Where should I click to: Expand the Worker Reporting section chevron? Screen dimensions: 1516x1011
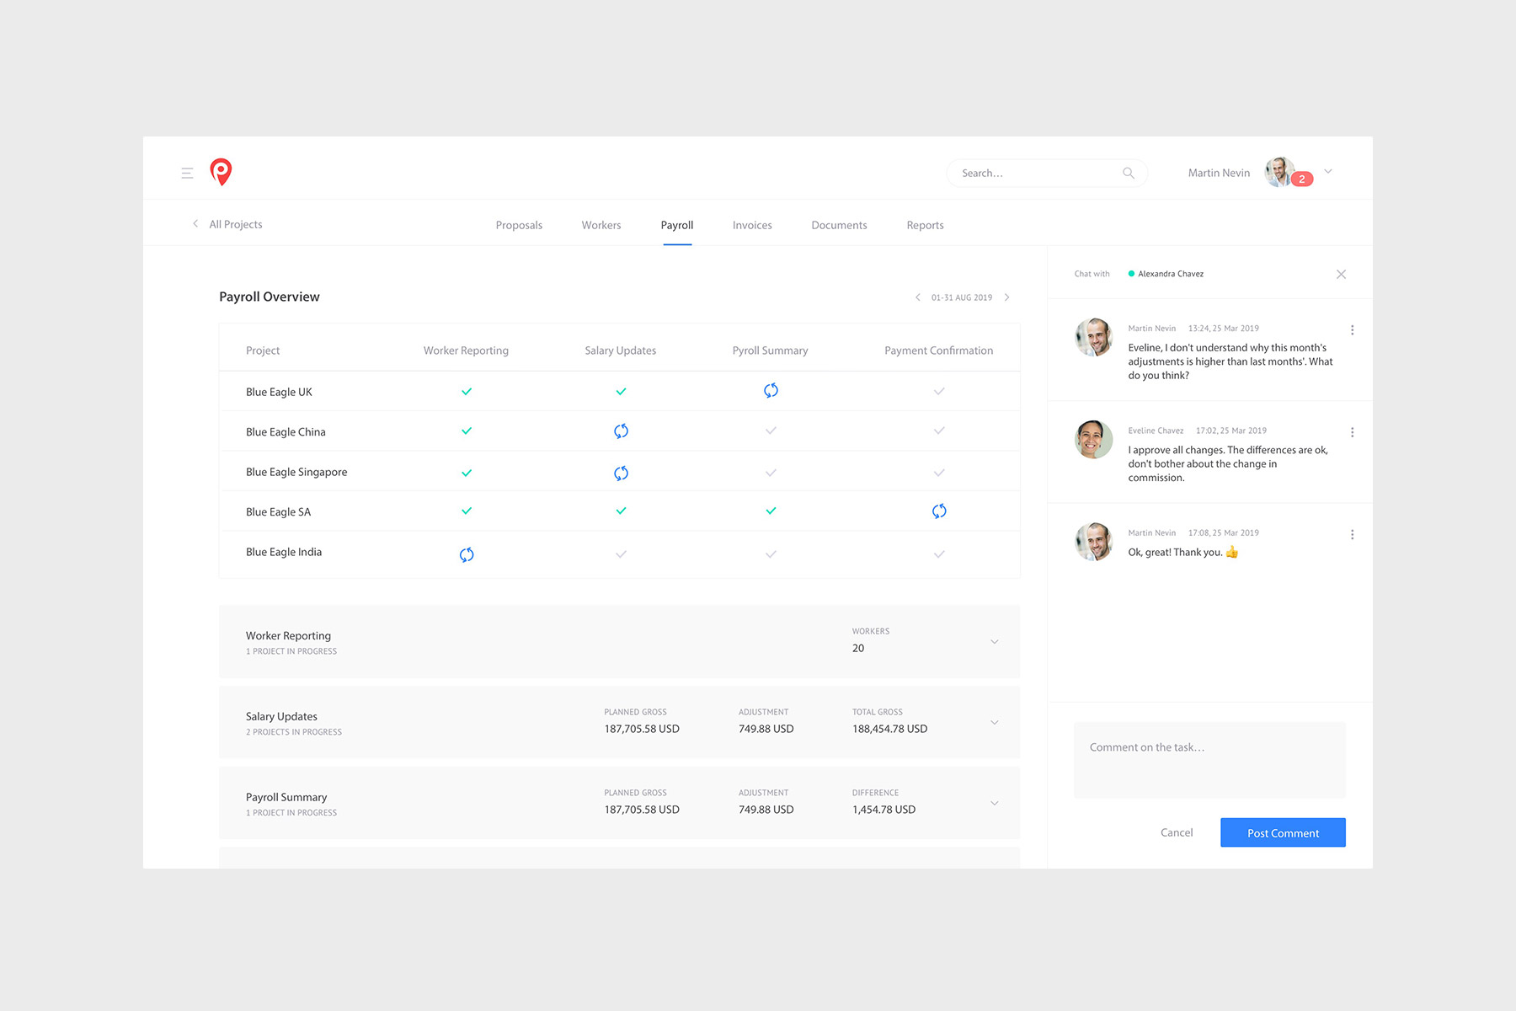(x=995, y=642)
